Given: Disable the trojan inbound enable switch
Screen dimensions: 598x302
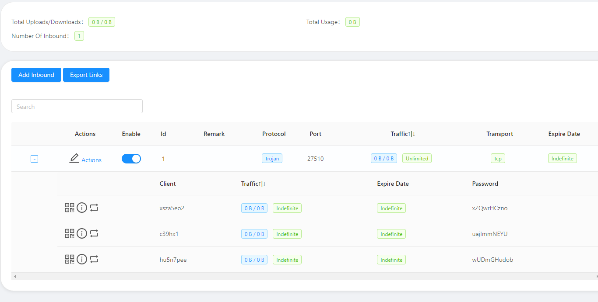Looking at the screenshot, I should point(131,159).
